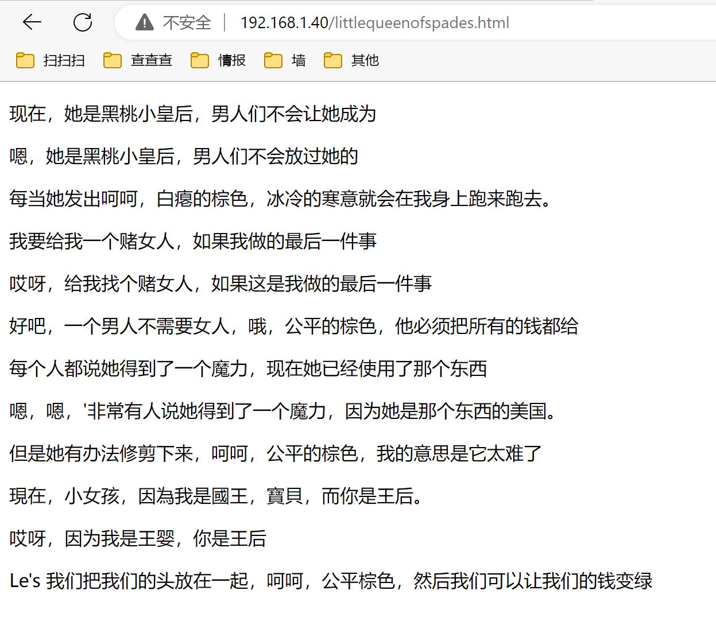Image resolution: width=716 pixels, height=637 pixels.
Task: Open the 墙 bookmark folder
Action: pyautogui.click(x=285, y=60)
